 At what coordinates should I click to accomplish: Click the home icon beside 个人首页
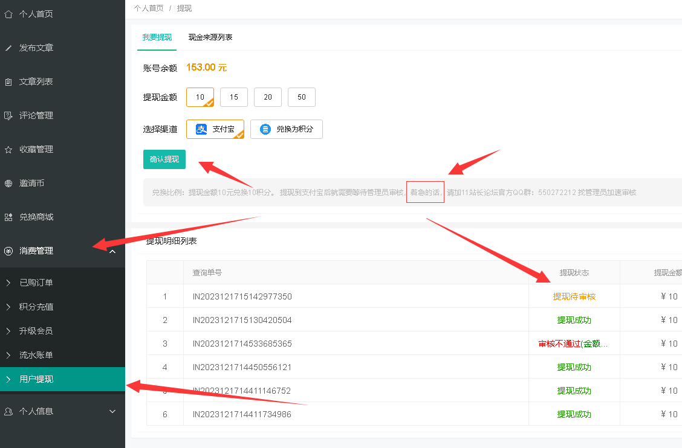click(x=8, y=14)
